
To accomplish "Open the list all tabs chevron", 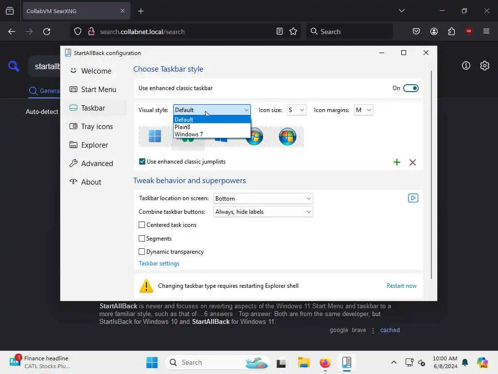I will pyautogui.click(x=401, y=11).
